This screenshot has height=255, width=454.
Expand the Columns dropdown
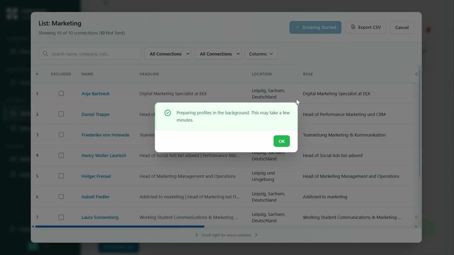pyautogui.click(x=261, y=54)
